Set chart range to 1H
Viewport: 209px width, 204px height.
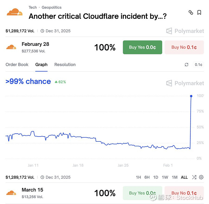pyautogui.click(x=138, y=177)
